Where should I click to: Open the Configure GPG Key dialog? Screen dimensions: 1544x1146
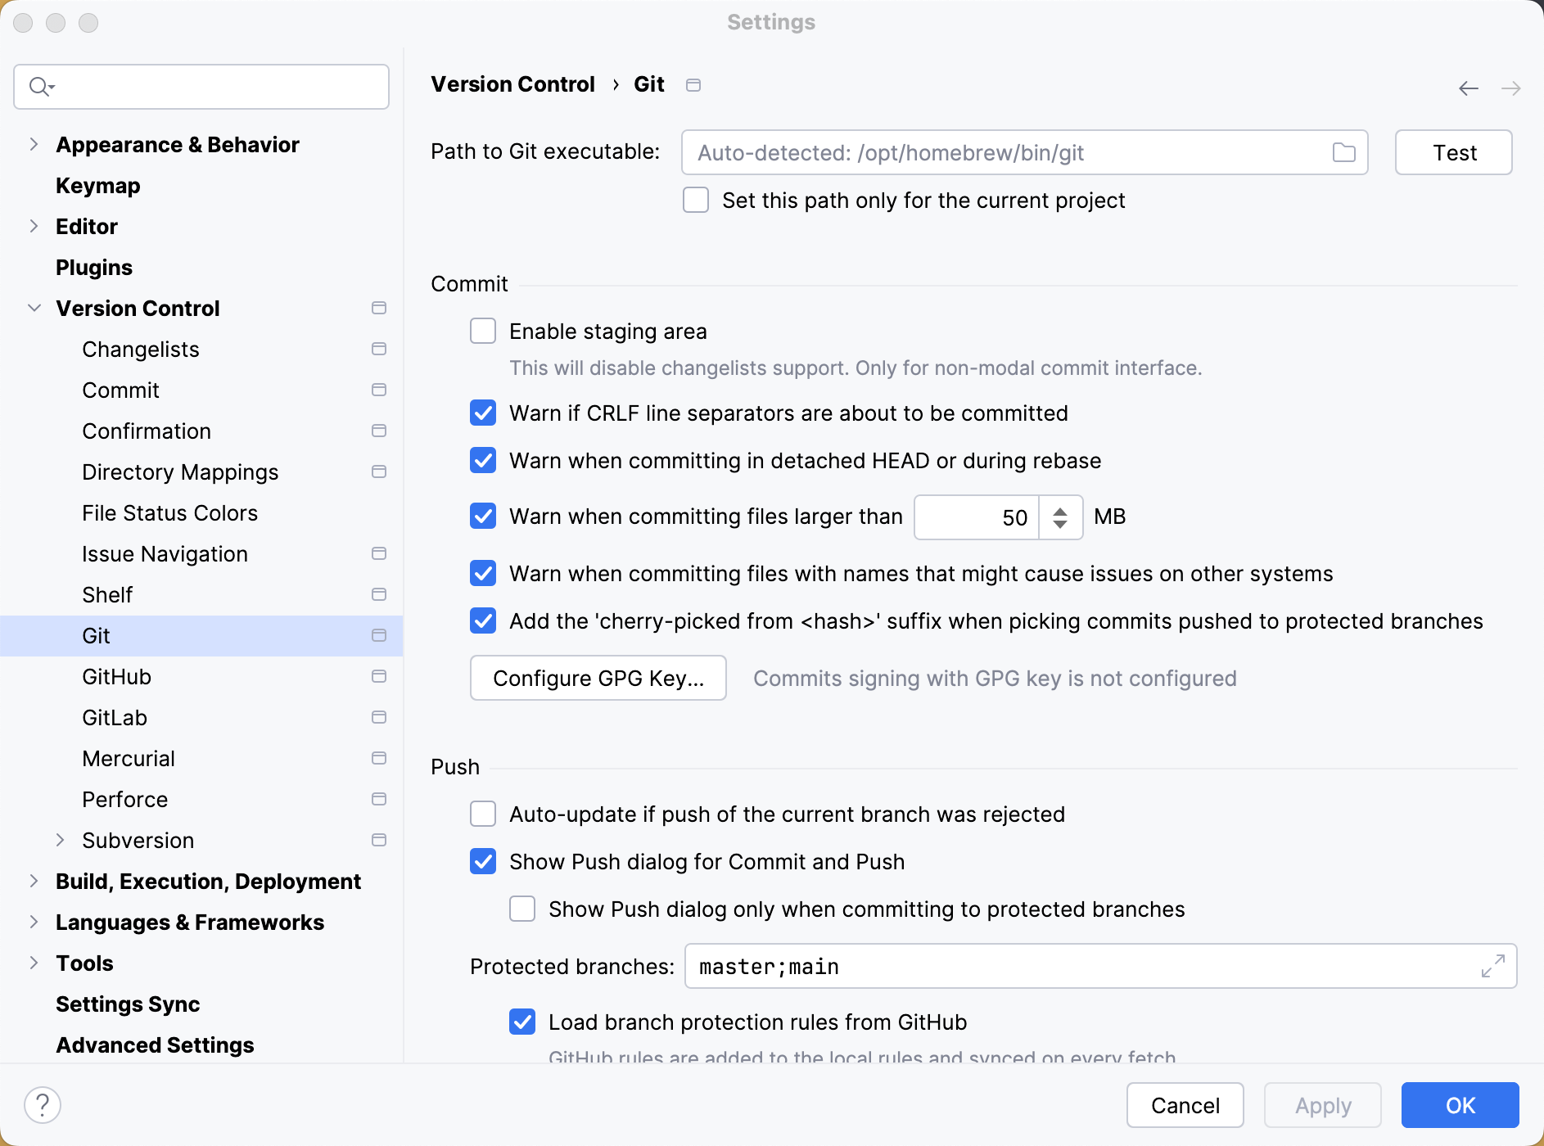point(597,678)
